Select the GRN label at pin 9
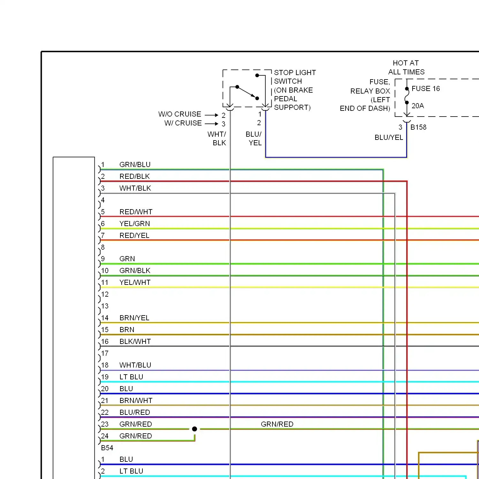This screenshot has height=479, width=479. pyautogui.click(x=127, y=259)
